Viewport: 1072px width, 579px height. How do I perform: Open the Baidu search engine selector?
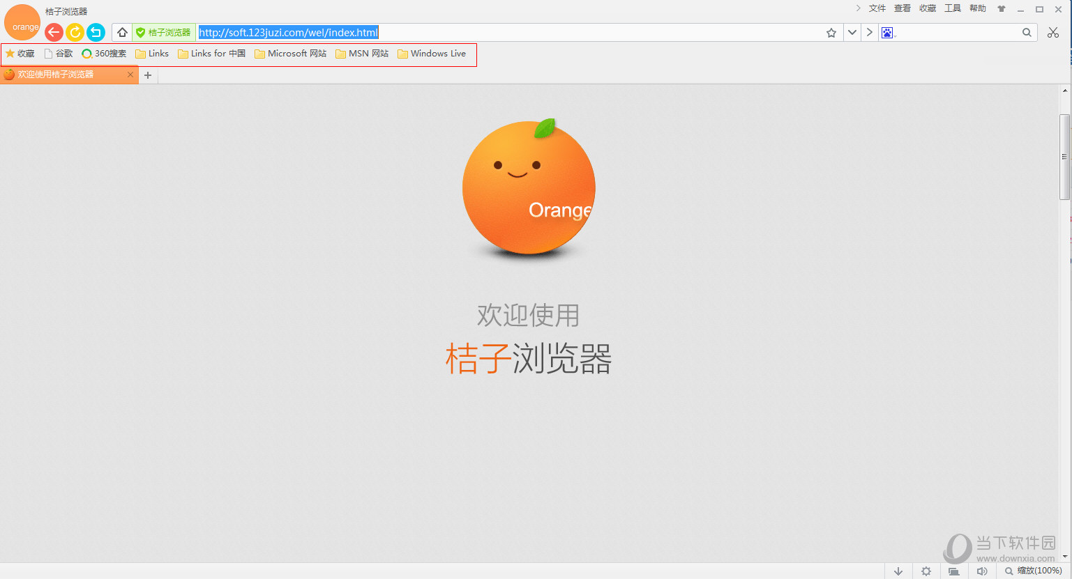887,33
